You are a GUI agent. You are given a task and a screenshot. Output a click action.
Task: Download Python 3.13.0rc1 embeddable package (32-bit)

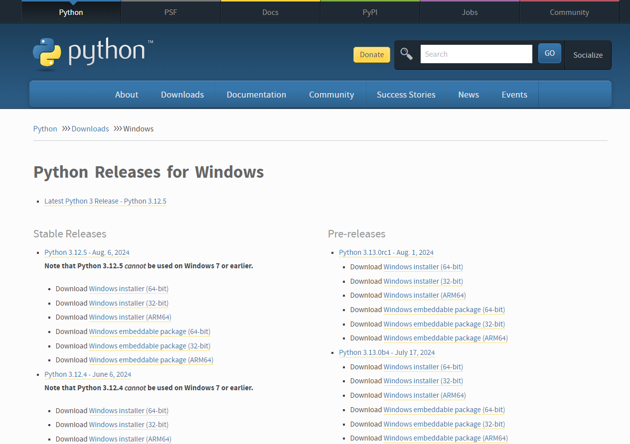pos(444,324)
